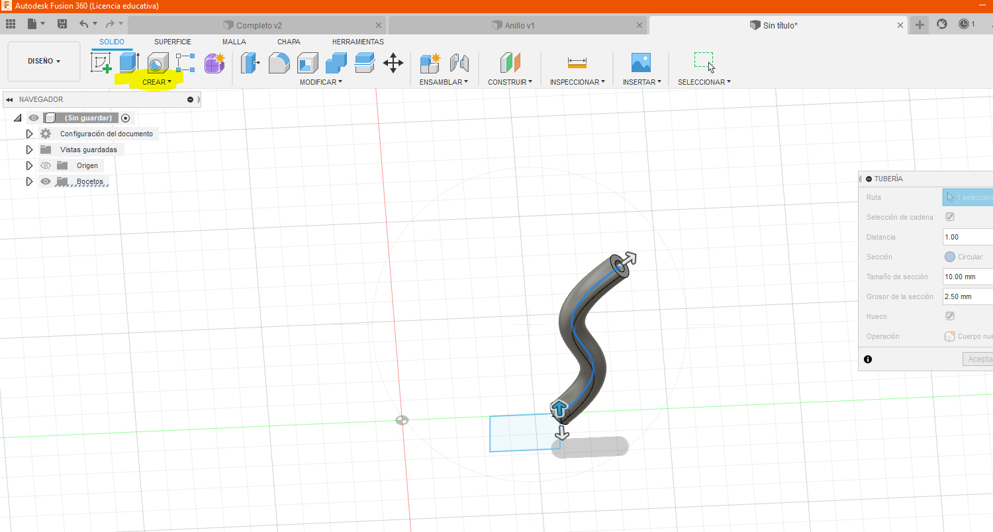Click the Insert image icon
Screen dimensions: 993x532
[641, 63]
